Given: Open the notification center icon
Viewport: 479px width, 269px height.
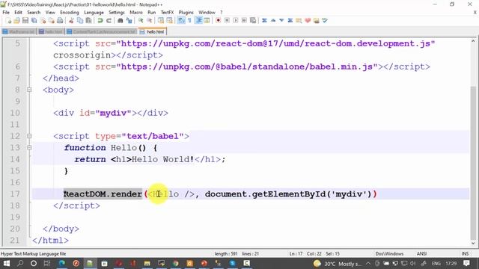Looking at the screenshot, I should (466, 263).
